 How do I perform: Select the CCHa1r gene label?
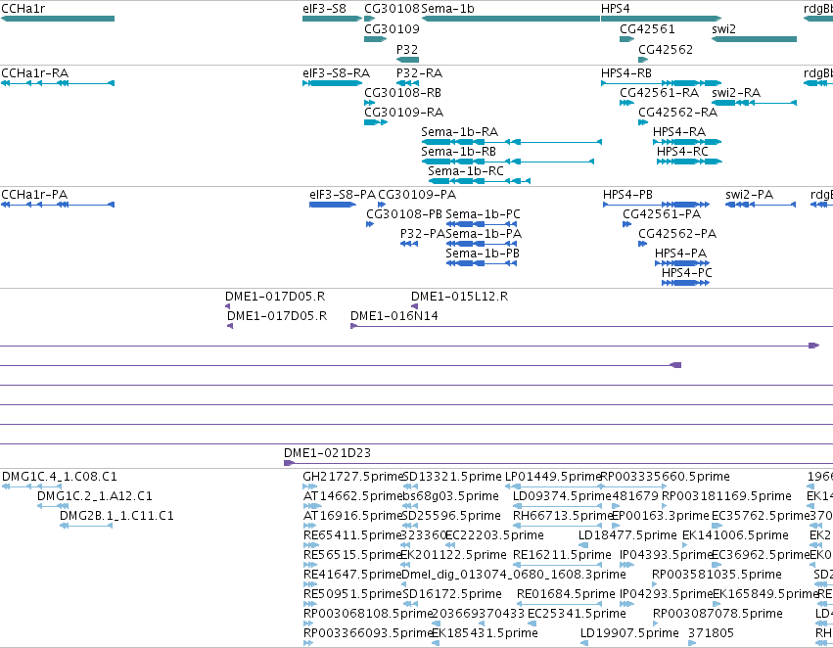[x=23, y=9]
